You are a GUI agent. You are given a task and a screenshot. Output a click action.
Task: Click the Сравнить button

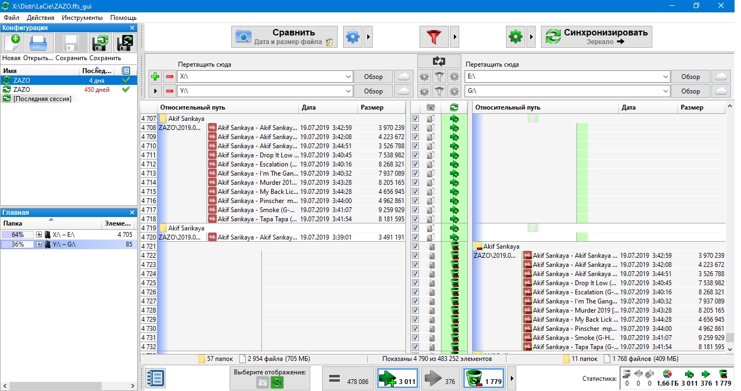pyautogui.click(x=284, y=37)
